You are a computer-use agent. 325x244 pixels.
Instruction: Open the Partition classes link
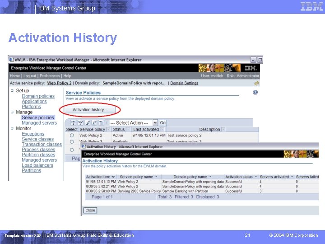click(38, 155)
